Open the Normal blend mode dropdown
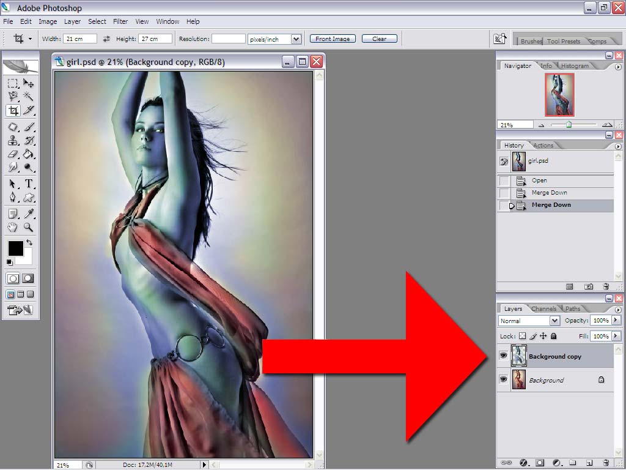The image size is (626, 470). tap(529, 321)
